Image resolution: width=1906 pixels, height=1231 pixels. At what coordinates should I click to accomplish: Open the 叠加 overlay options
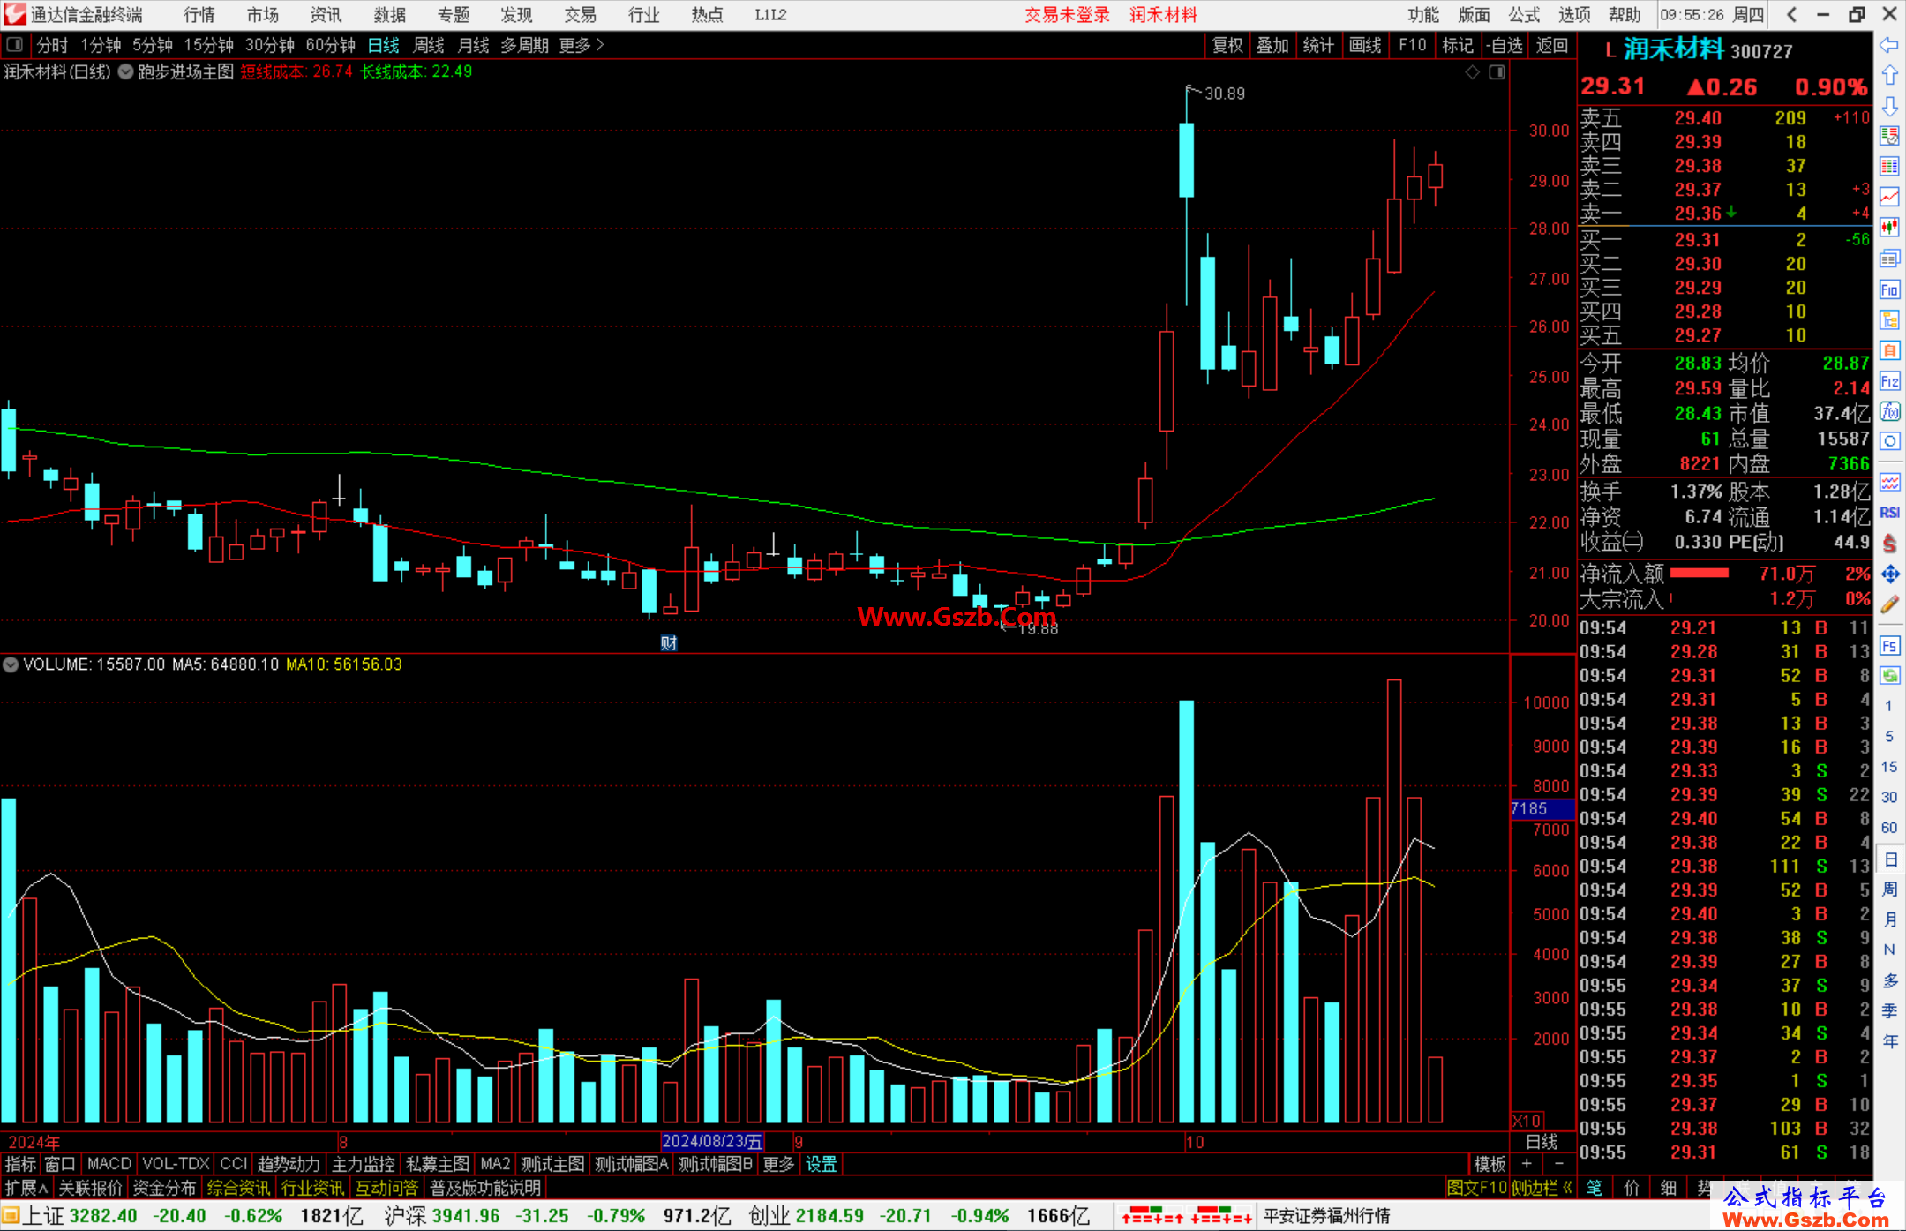(1273, 45)
